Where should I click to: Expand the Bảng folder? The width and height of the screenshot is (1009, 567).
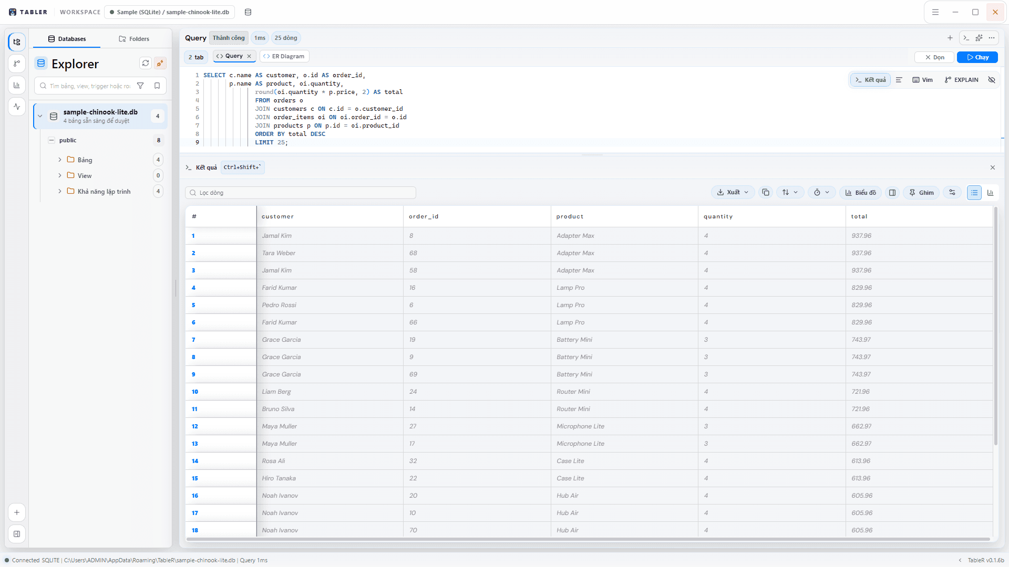point(60,160)
